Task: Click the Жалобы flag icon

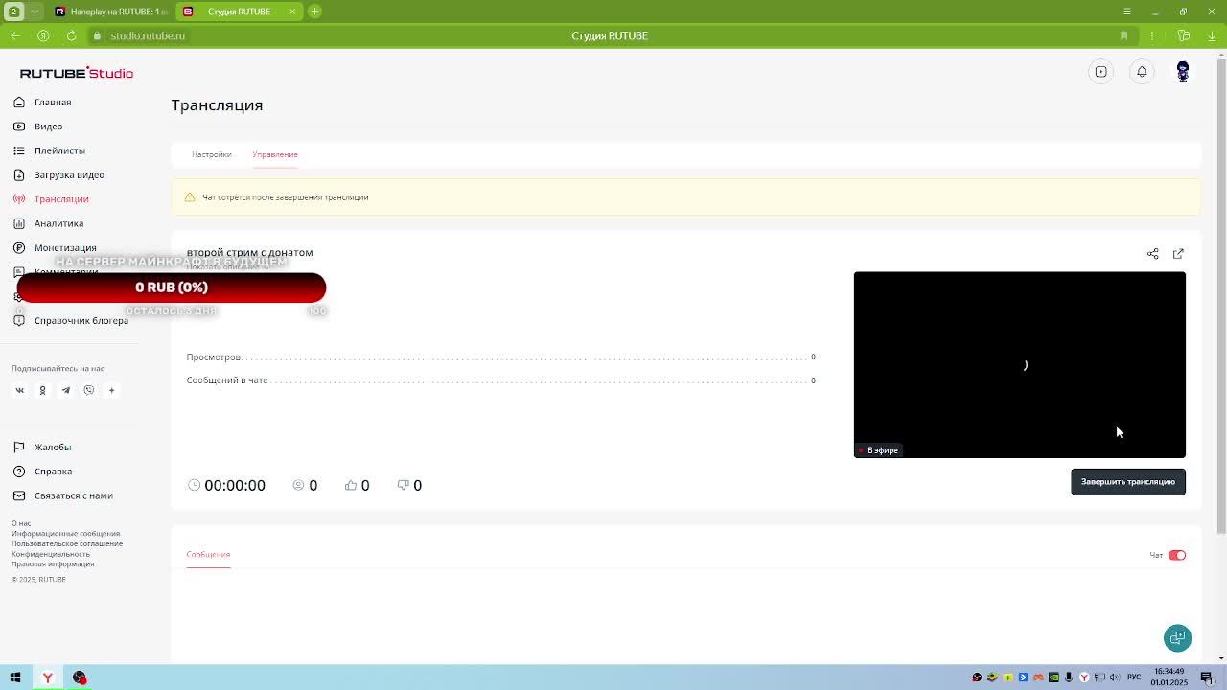Action: click(18, 447)
